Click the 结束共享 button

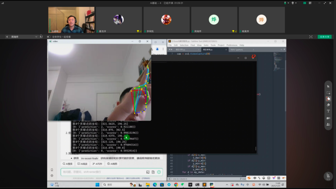[x=324, y=37]
